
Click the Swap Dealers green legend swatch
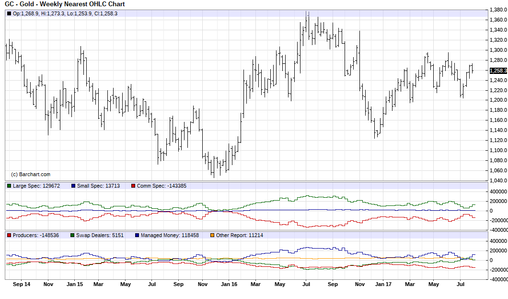point(72,235)
